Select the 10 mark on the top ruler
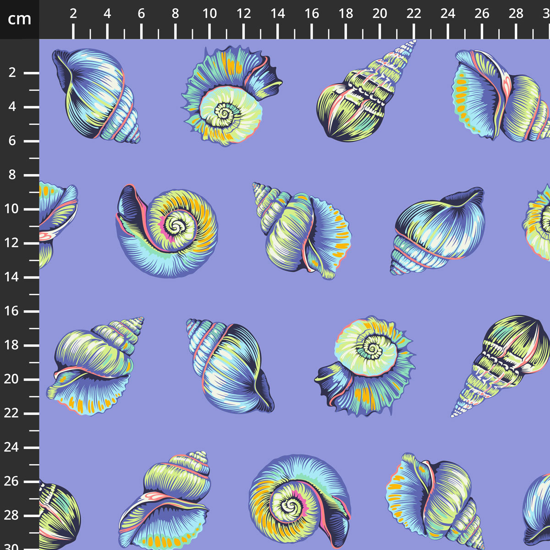Image resolution: width=550 pixels, height=550 pixels. 209,13
